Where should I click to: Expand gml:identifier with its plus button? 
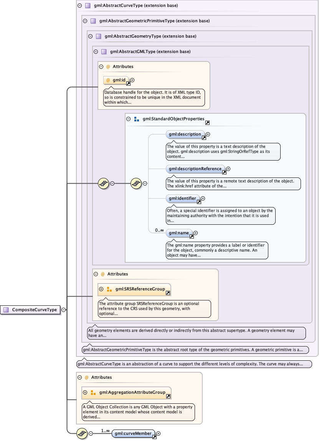pos(203,199)
